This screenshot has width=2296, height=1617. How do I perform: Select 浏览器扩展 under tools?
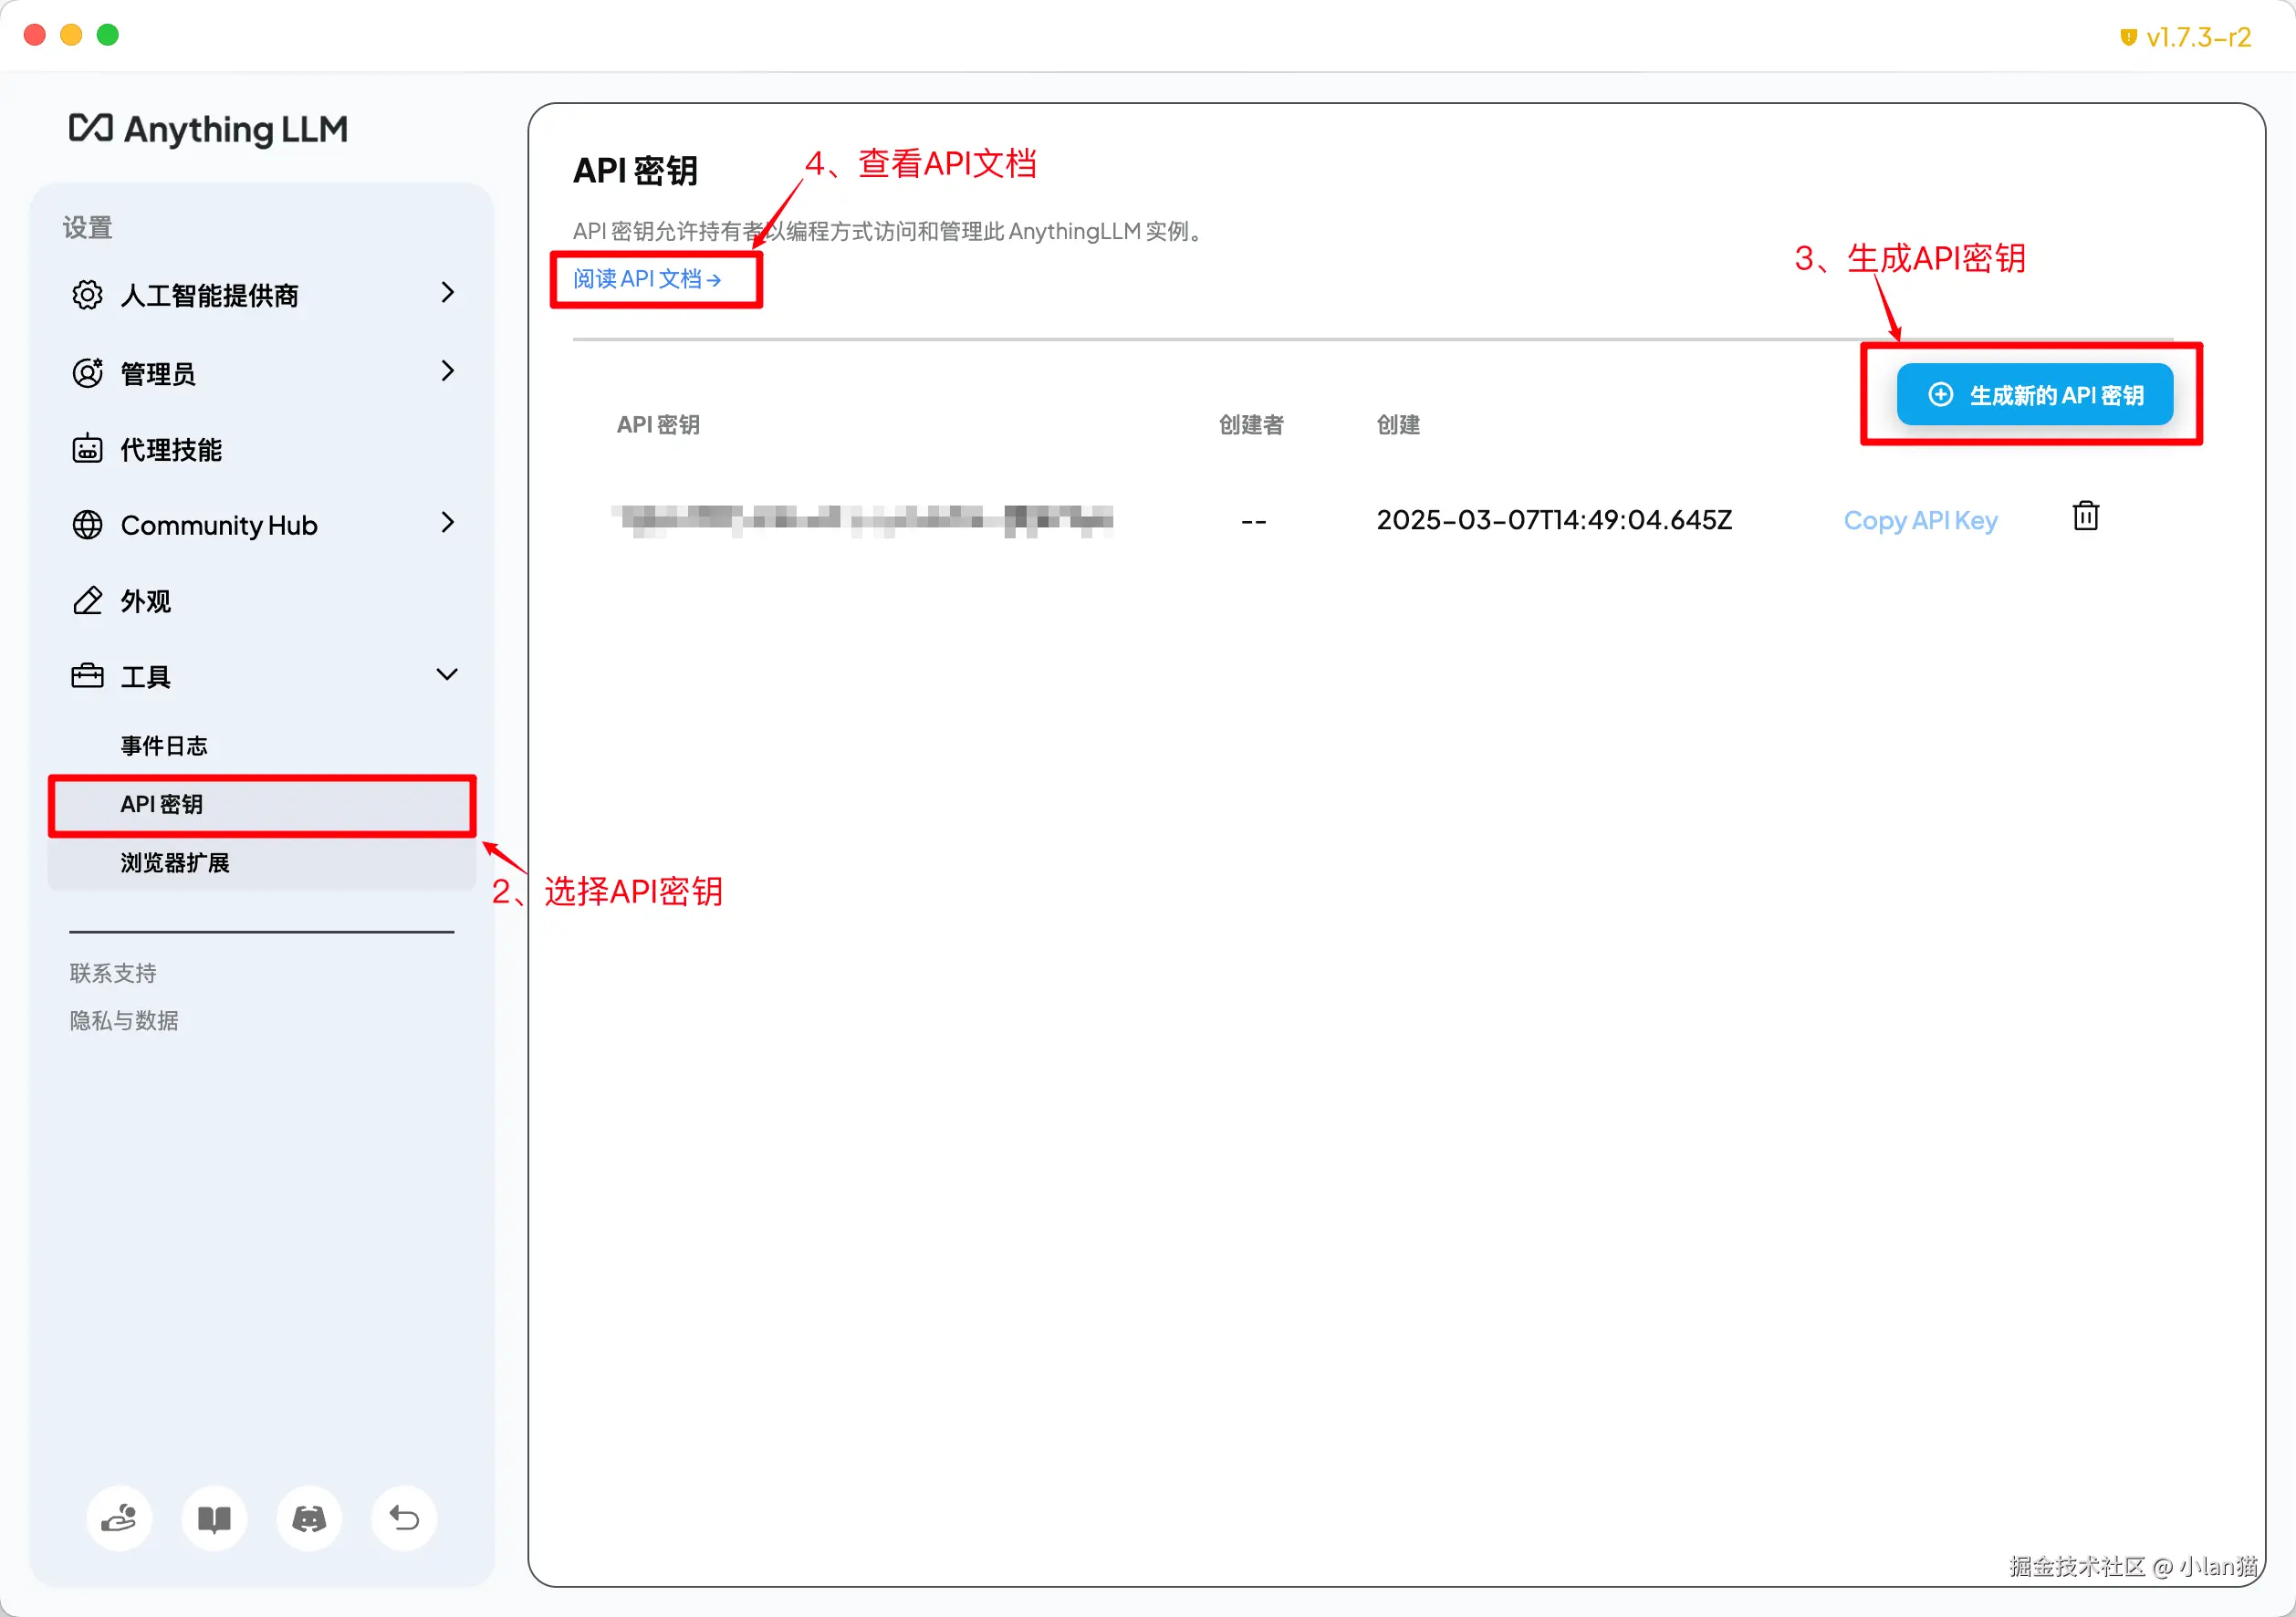pyautogui.click(x=175, y=862)
